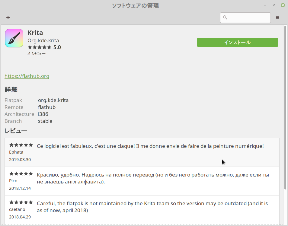The image size is (288, 226).
Task: Open the hamburger menu icon
Action: tap(278, 18)
